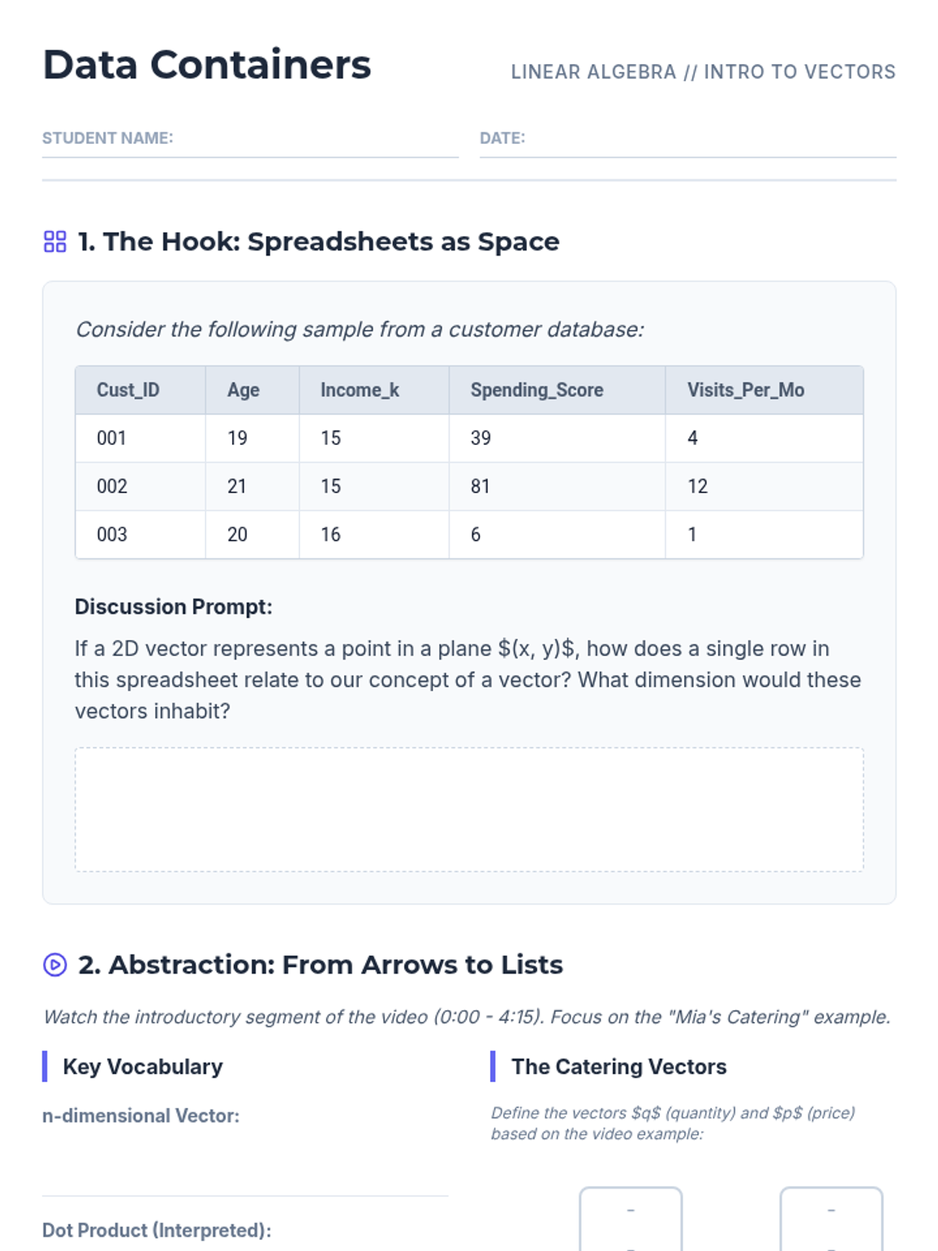Click customer ID 003 cell
Screen dimensions: 938x1251
(112, 535)
